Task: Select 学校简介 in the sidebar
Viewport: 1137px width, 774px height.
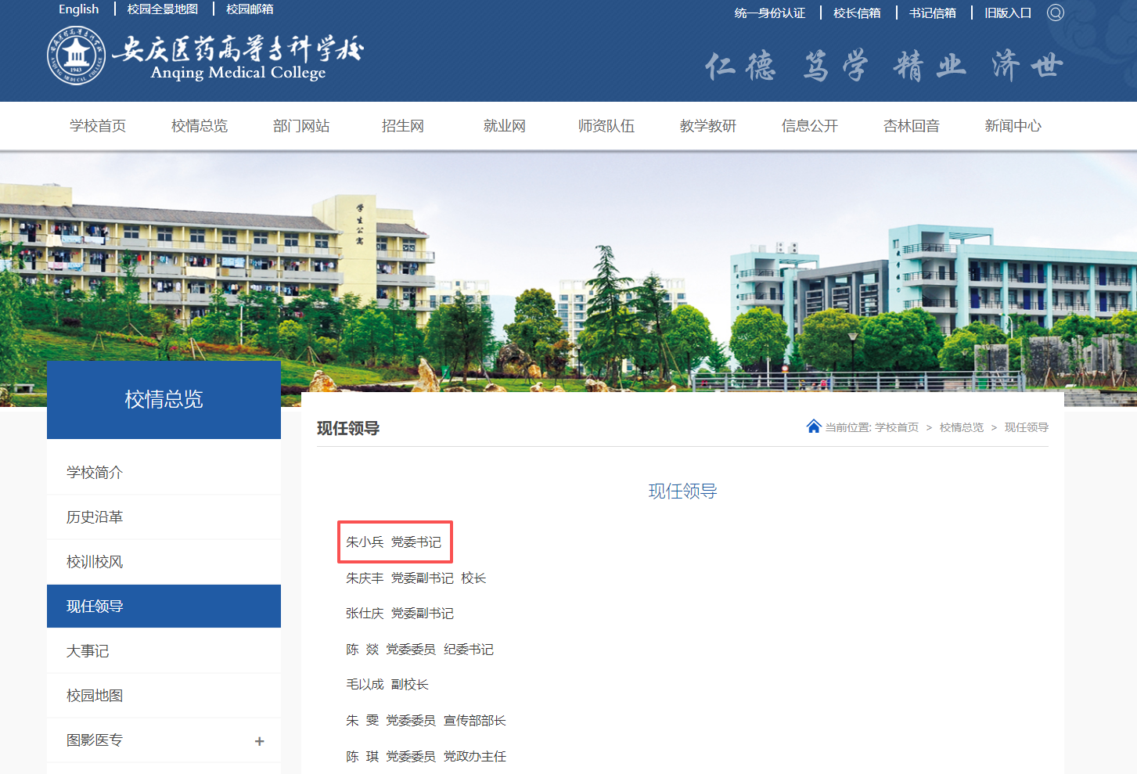Action: [x=95, y=473]
